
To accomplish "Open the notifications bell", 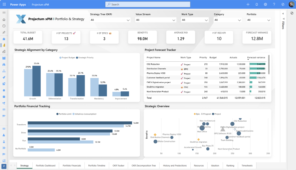I will (257, 4).
